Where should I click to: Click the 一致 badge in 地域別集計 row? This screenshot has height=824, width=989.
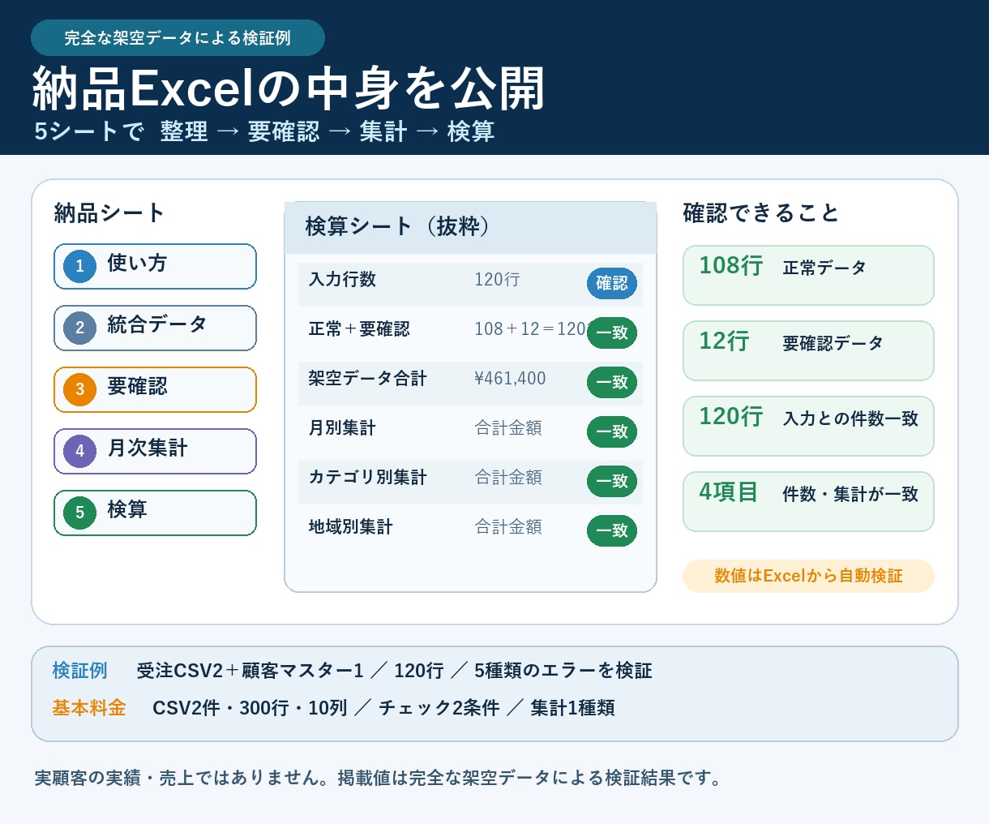pyautogui.click(x=612, y=530)
